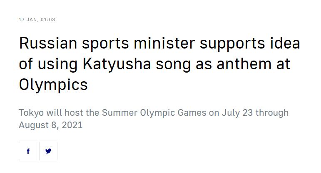The width and height of the screenshot is (321, 173).
Task: Click the word 'Katyusha' in headline
Action: click(117, 64)
